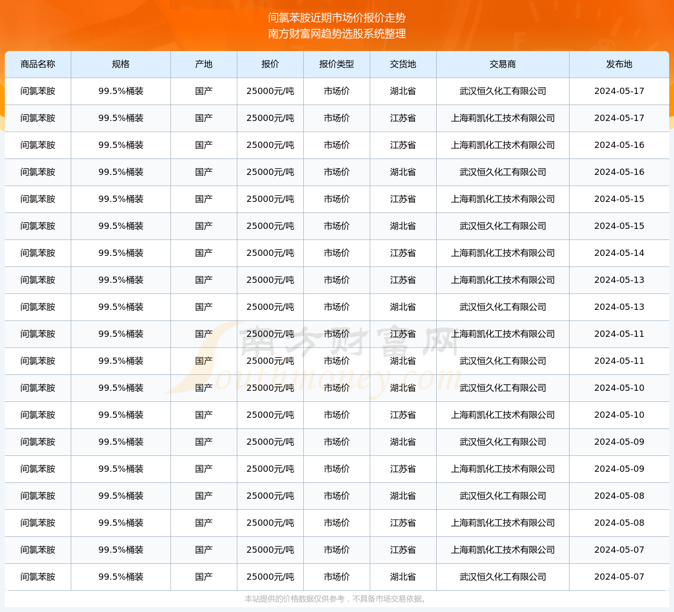Click date 2024-05-13 in the 上海莉凯 row

pyautogui.click(x=620, y=280)
